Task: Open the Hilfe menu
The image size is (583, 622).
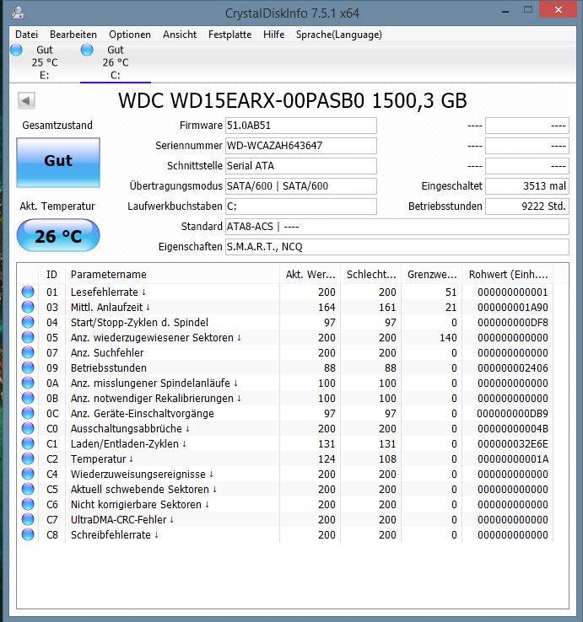Action: coord(273,35)
